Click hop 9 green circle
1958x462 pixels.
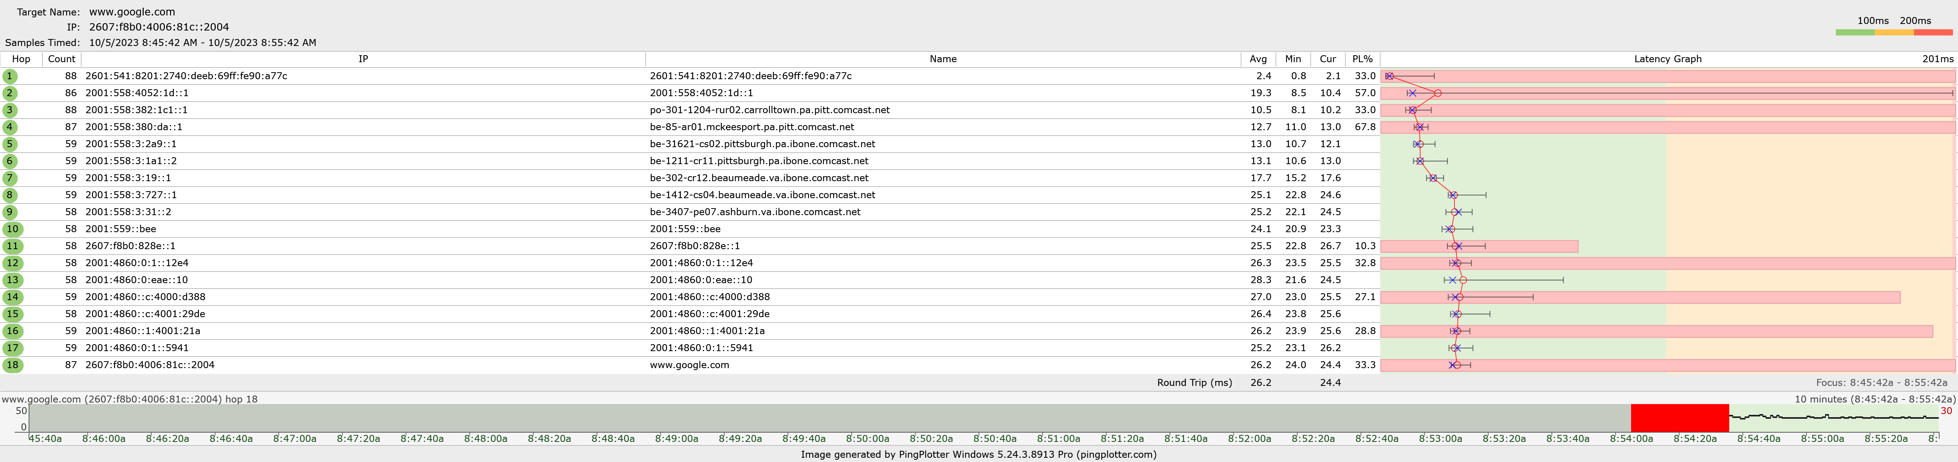tap(10, 212)
